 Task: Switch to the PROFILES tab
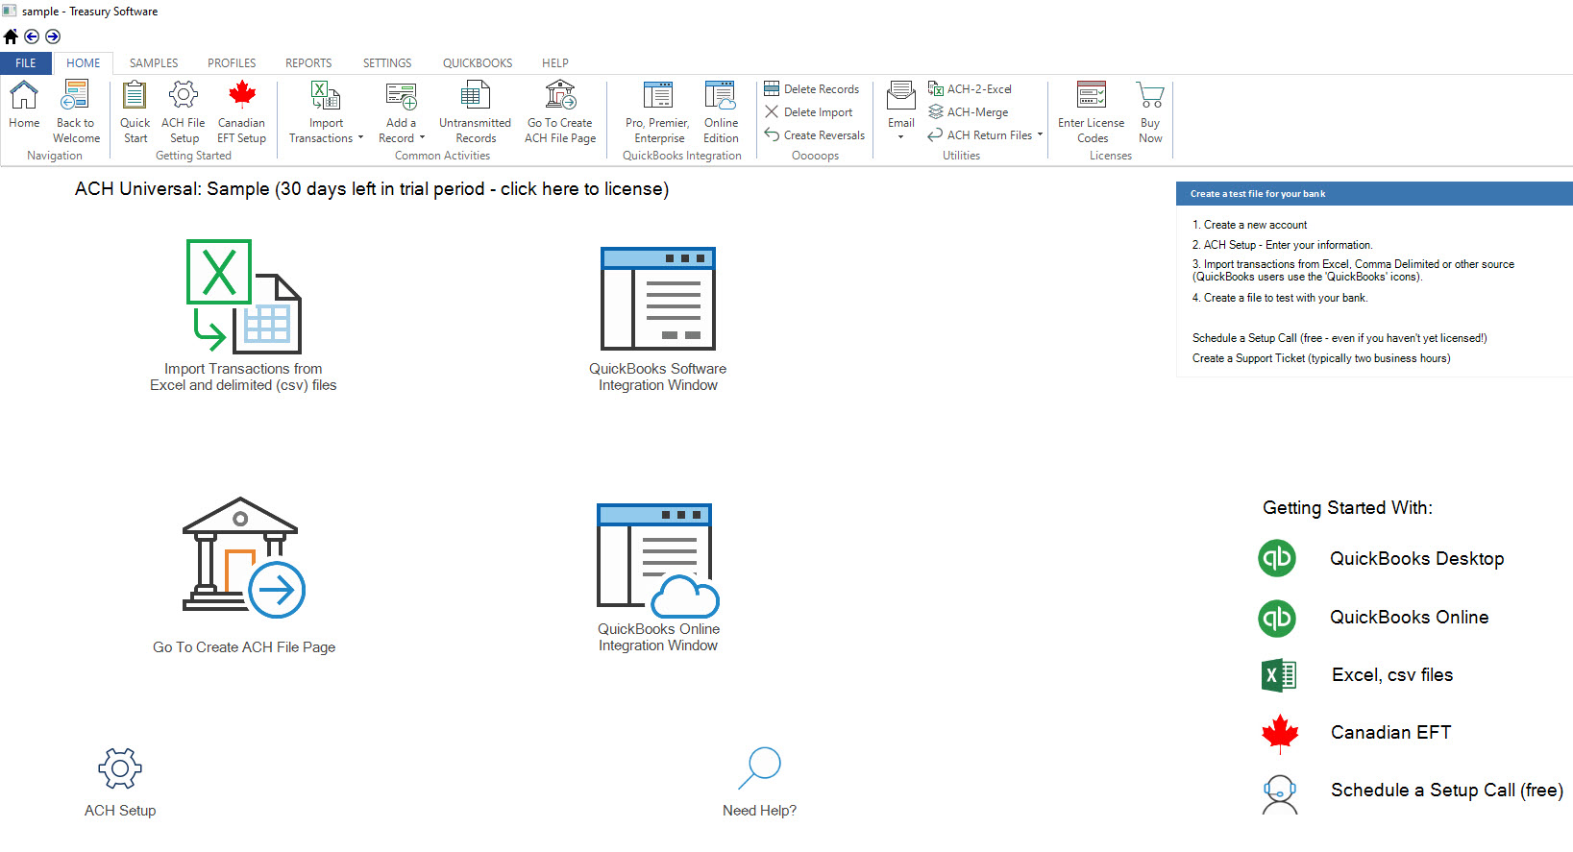[232, 63]
